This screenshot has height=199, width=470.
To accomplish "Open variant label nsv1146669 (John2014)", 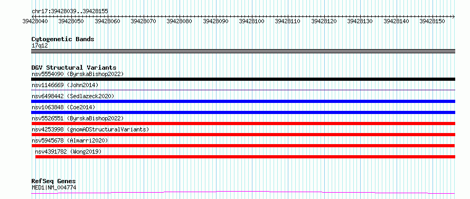I will point(65,85).
